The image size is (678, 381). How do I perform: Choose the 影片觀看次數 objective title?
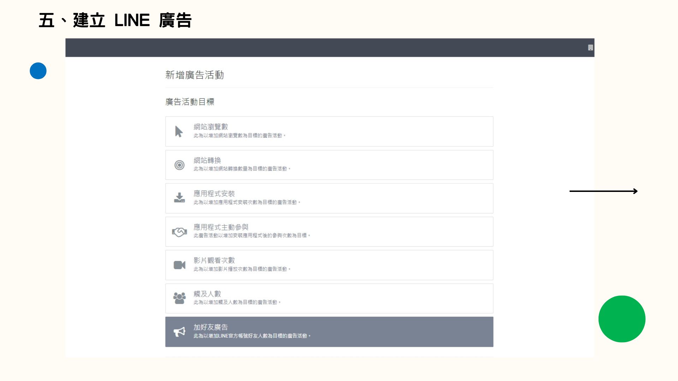(214, 260)
